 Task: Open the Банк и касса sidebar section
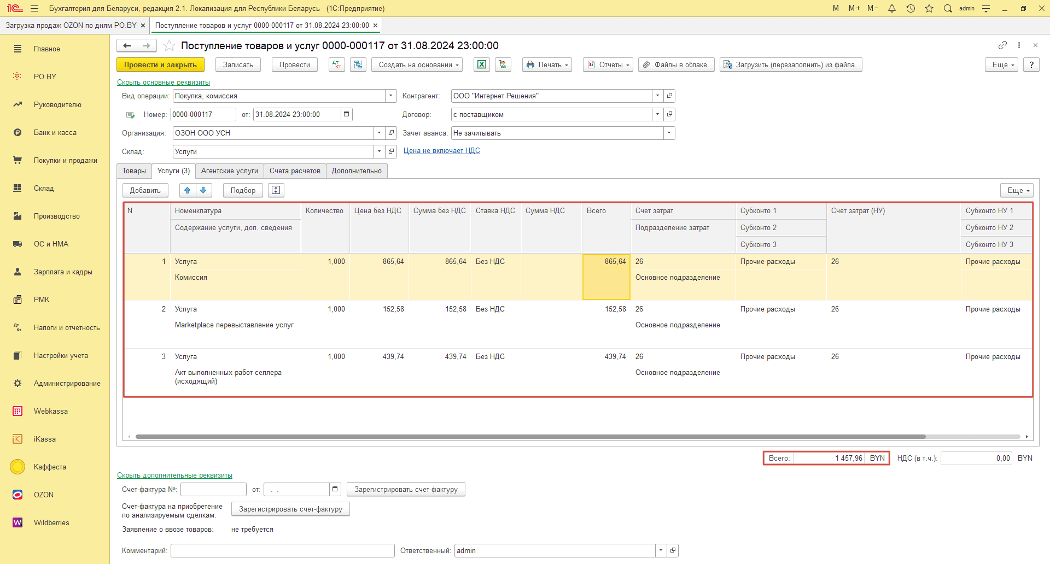(x=55, y=132)
